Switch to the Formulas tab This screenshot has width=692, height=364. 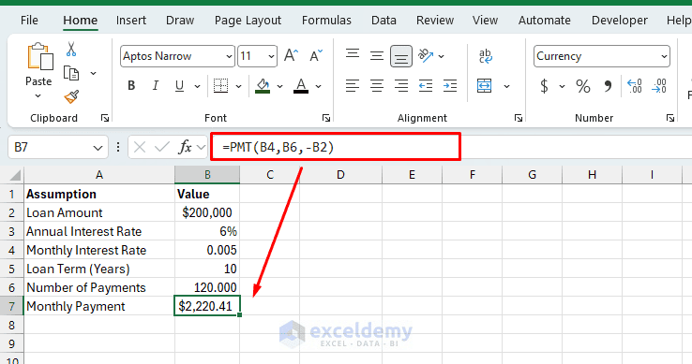coord(326,21)
